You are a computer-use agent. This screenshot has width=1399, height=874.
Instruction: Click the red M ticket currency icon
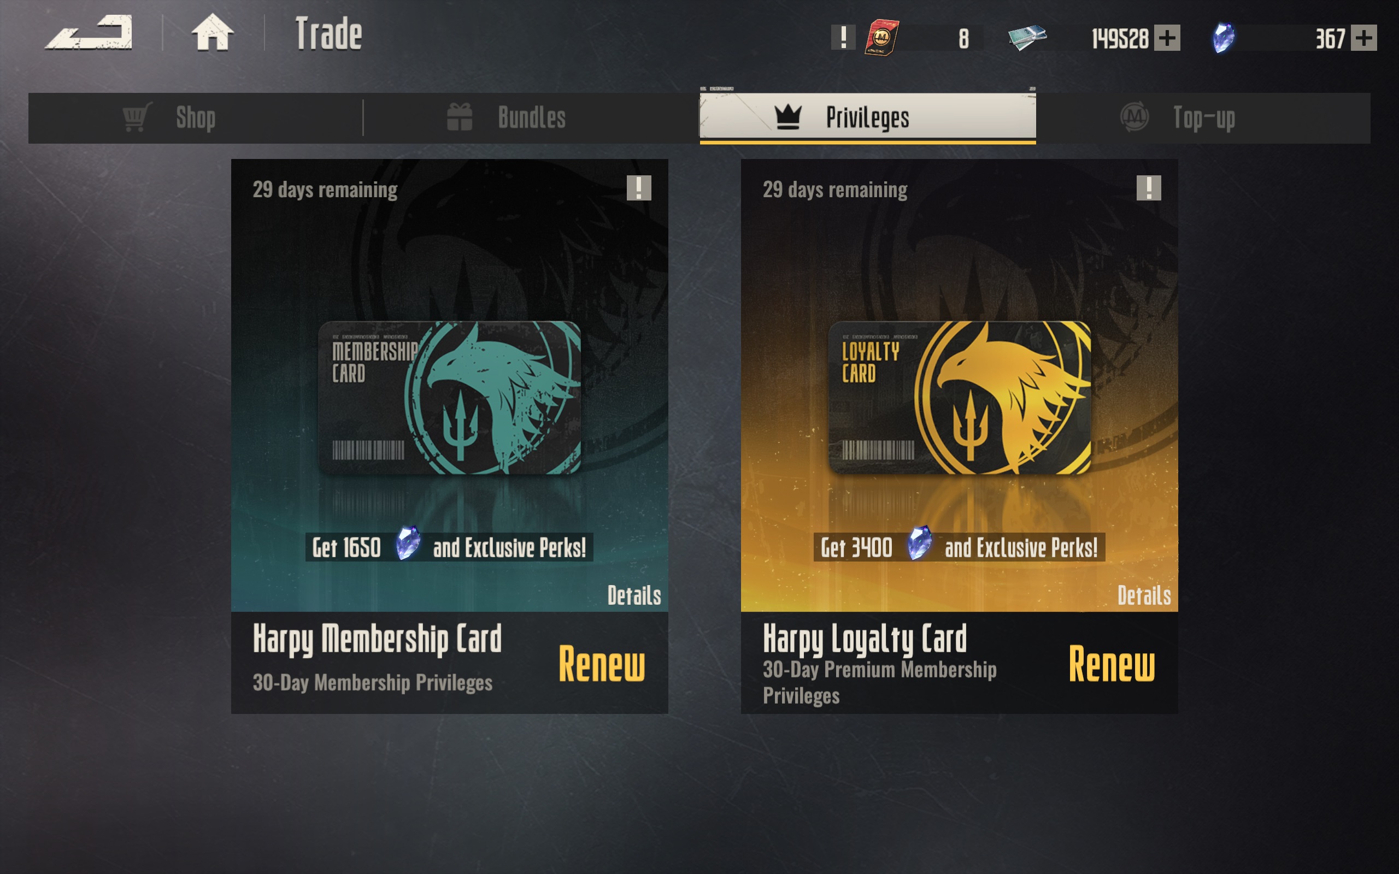(x=881, y=38)
